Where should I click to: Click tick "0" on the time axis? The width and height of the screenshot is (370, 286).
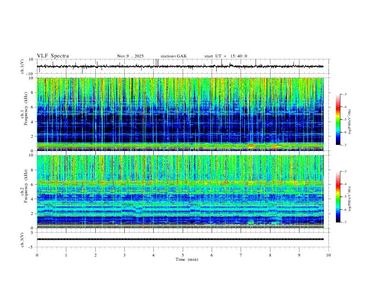(37, 255)
